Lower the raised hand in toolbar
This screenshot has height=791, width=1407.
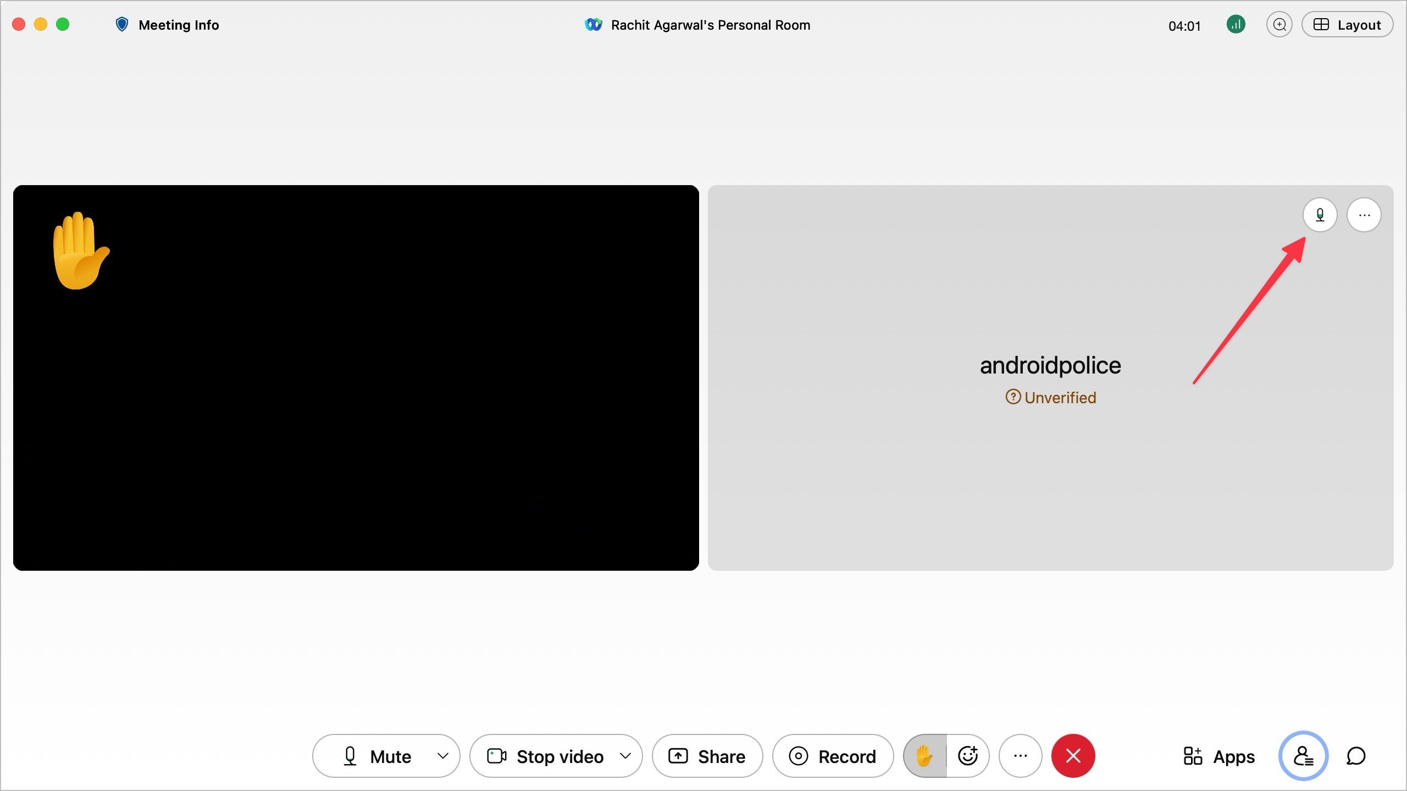coord(924,756)
